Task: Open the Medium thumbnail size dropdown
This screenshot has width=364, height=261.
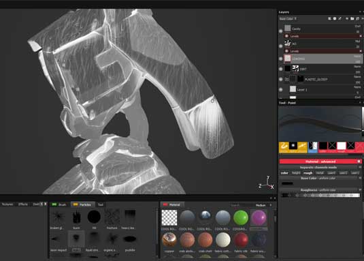Action: [263, 205]
